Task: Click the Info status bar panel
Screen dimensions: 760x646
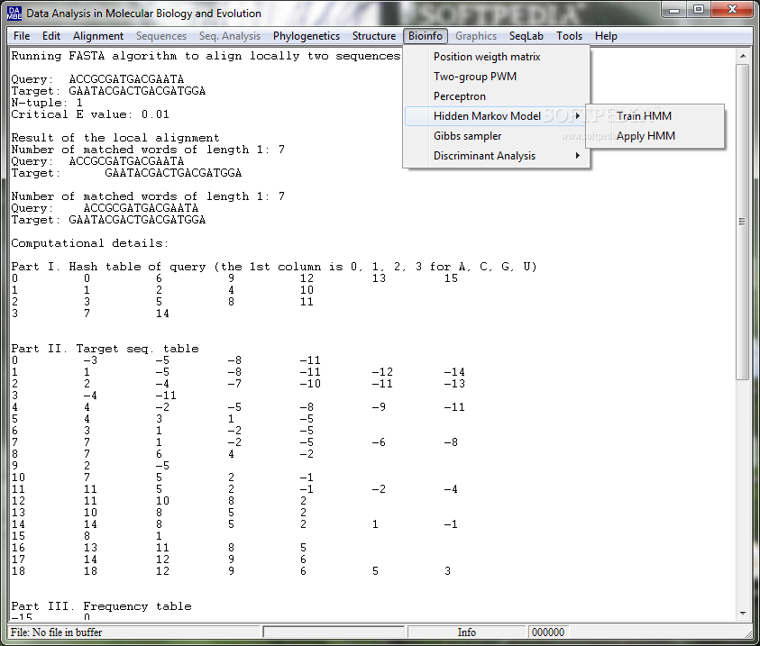Action: 467,632
